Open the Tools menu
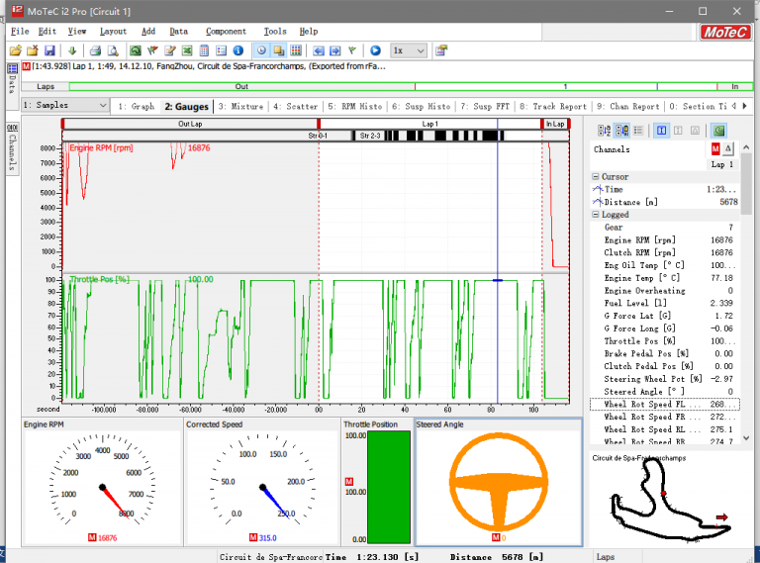This screenshot has height=563, width=760. pos(275,32)
